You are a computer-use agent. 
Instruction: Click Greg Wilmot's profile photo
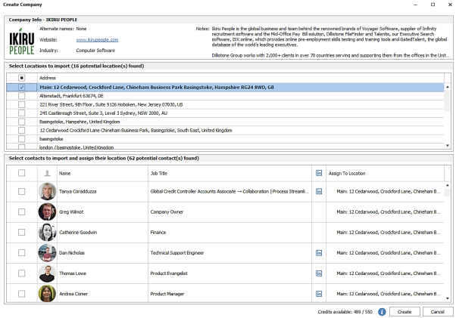click(47, 212)
